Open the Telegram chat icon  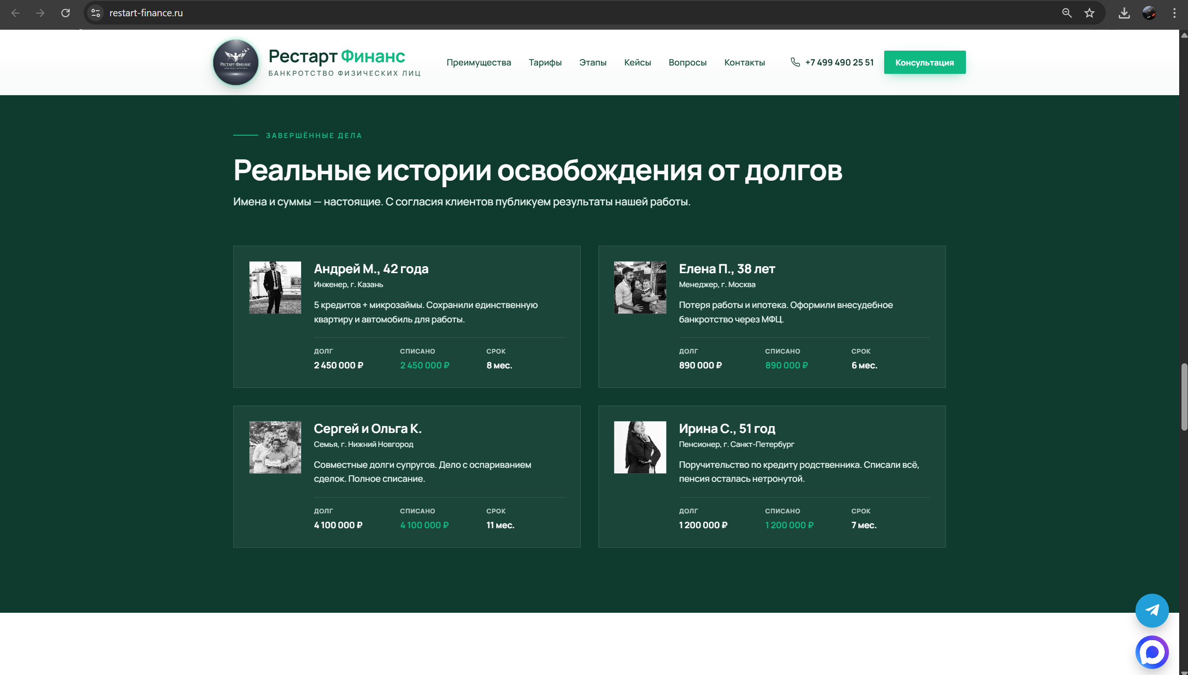(1152, 610)
